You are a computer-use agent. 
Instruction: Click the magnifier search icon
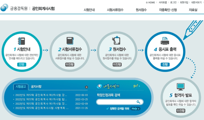click(x=138, y=102)
